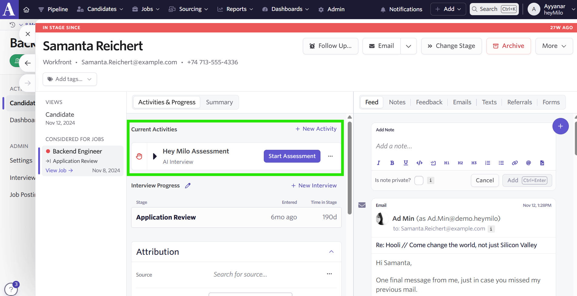577x296 pixels.
Task: Open the More actions dropdown
Action: point(554,46)
